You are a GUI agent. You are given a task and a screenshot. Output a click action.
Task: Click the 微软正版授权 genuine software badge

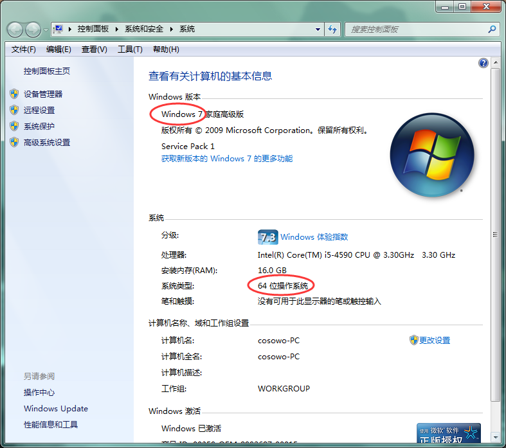[449, 433]
